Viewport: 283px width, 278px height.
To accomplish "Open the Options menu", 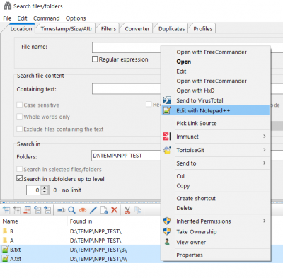I will [x=76, y=18].
